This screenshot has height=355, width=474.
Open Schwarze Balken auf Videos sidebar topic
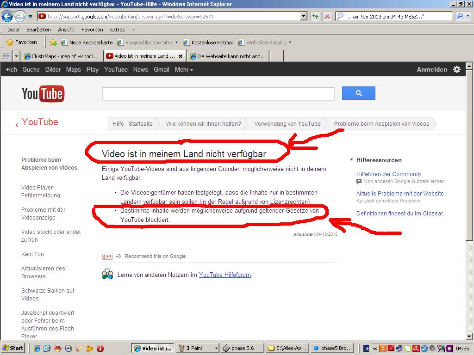pos(48,294)
